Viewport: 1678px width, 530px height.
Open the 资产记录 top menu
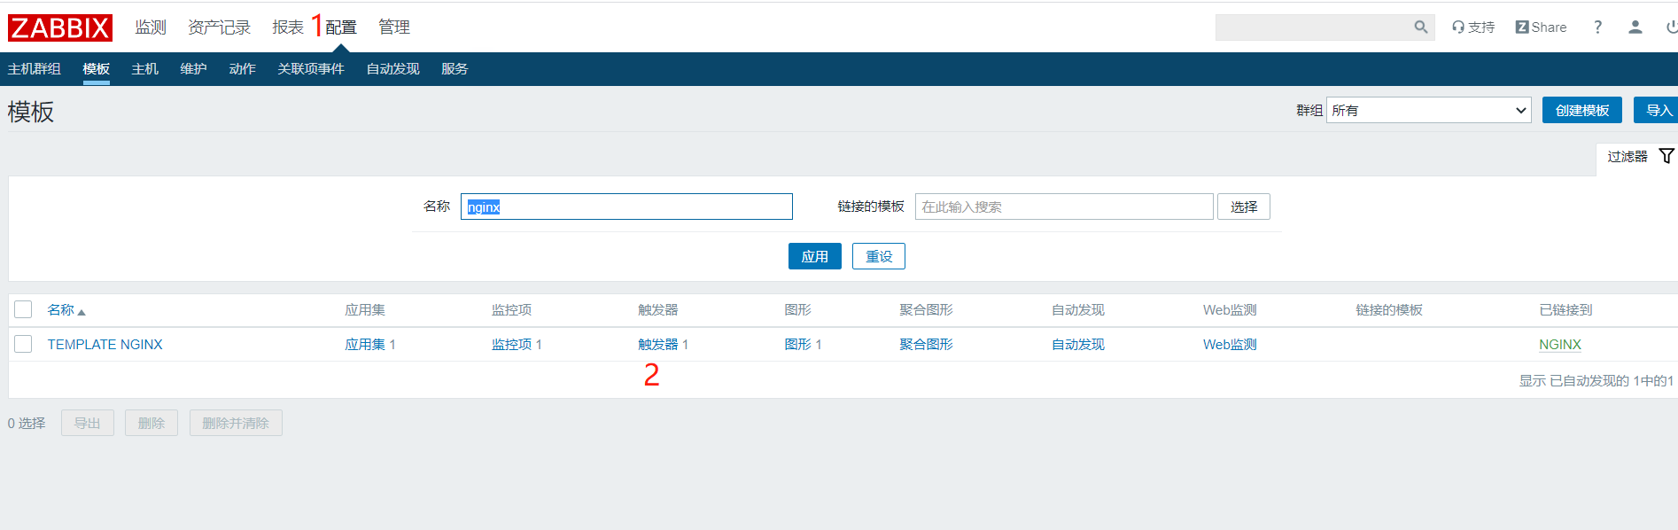[x=219, y=27]
